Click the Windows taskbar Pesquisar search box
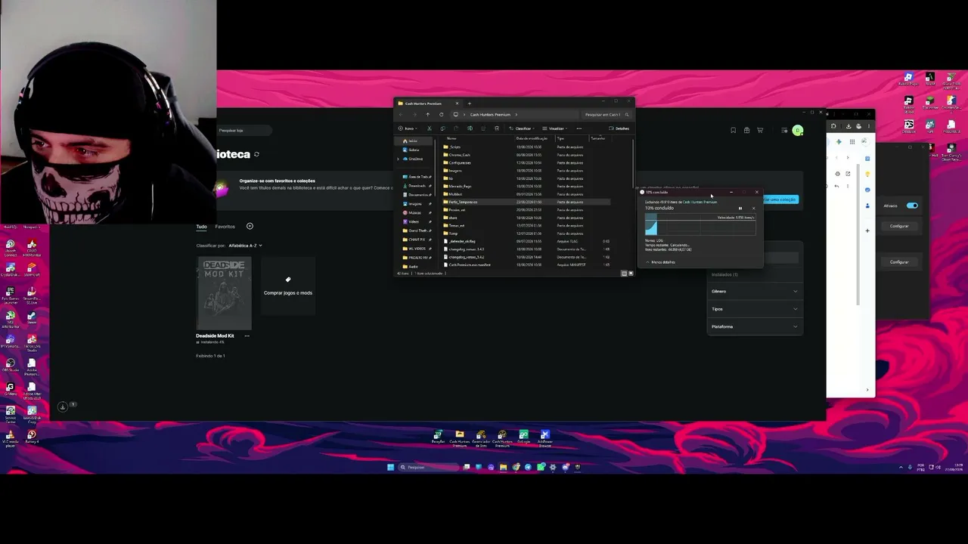Screen dimensions: 968x544 click(x=429, y=467)
